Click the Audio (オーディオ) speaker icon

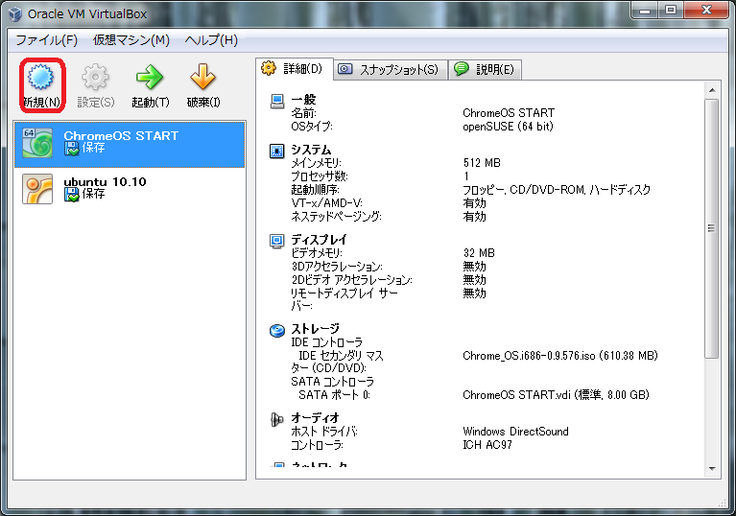click(277, 419)
